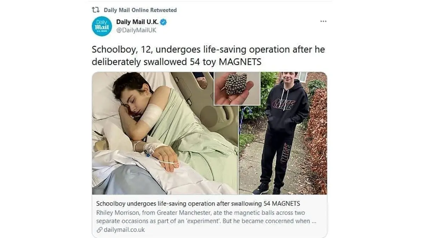View the photo of boy in Nike hoodie
425x238 pixels.
[283, 133]
